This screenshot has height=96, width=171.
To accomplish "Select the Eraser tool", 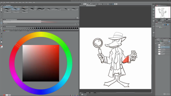I will click(1, 28).
